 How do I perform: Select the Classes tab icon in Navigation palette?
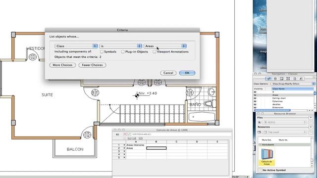point(268,79)
